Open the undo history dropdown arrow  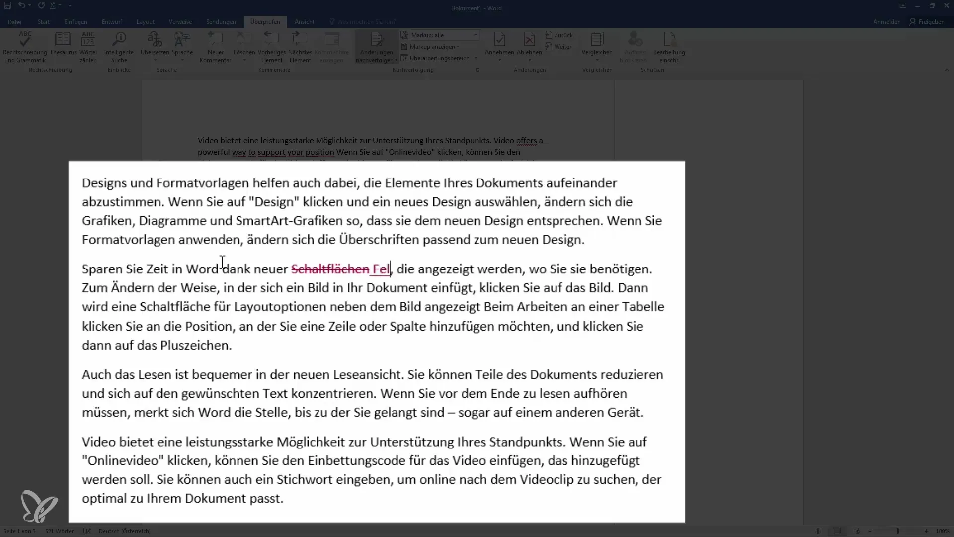(30, 5)
